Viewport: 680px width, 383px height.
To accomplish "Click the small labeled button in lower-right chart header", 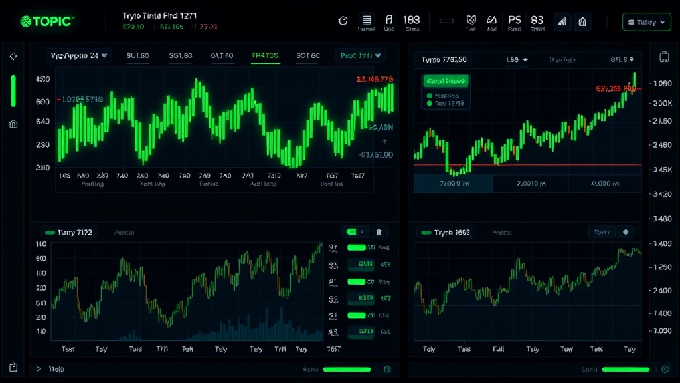I will click(x=602, y=232).
